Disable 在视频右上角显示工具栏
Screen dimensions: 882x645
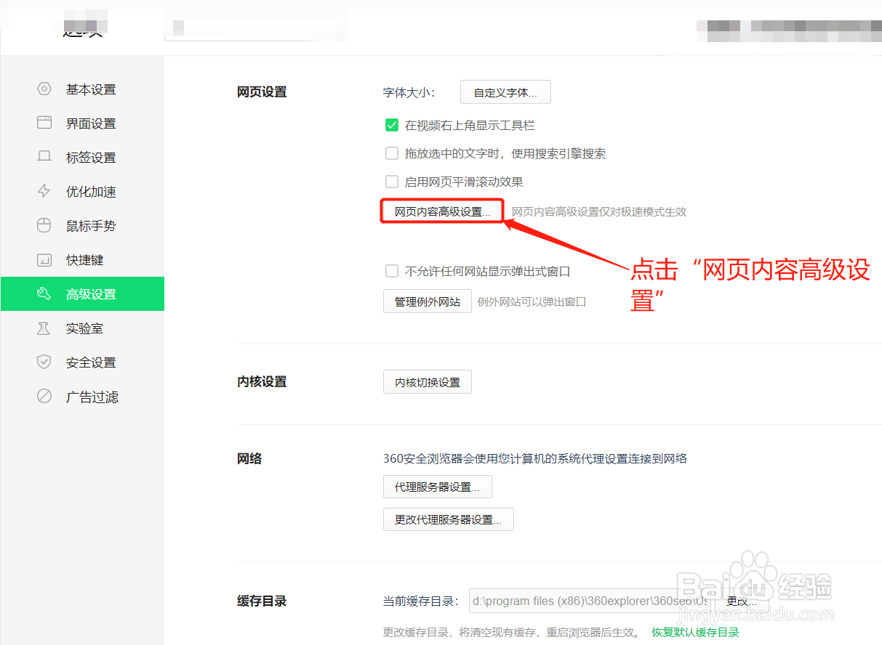click(x=391, y=125)
